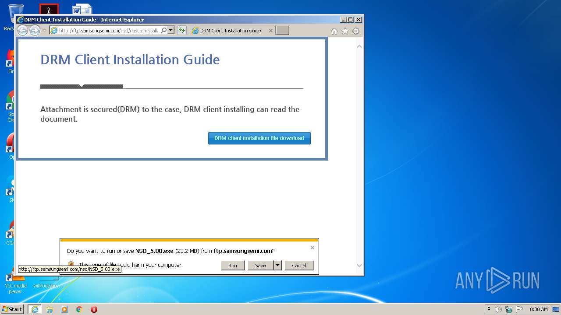Expand the Save options dropdown arrow
Viewport: 561px width, 315px height.
tap(277, 266)
